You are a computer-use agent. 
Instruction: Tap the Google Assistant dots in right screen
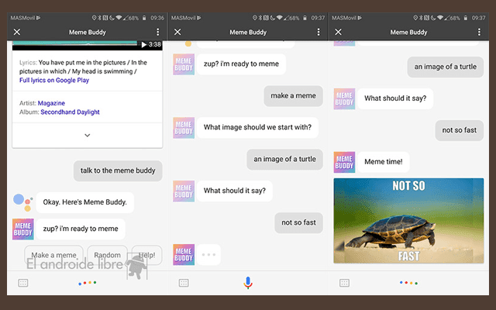pos(408,284)
